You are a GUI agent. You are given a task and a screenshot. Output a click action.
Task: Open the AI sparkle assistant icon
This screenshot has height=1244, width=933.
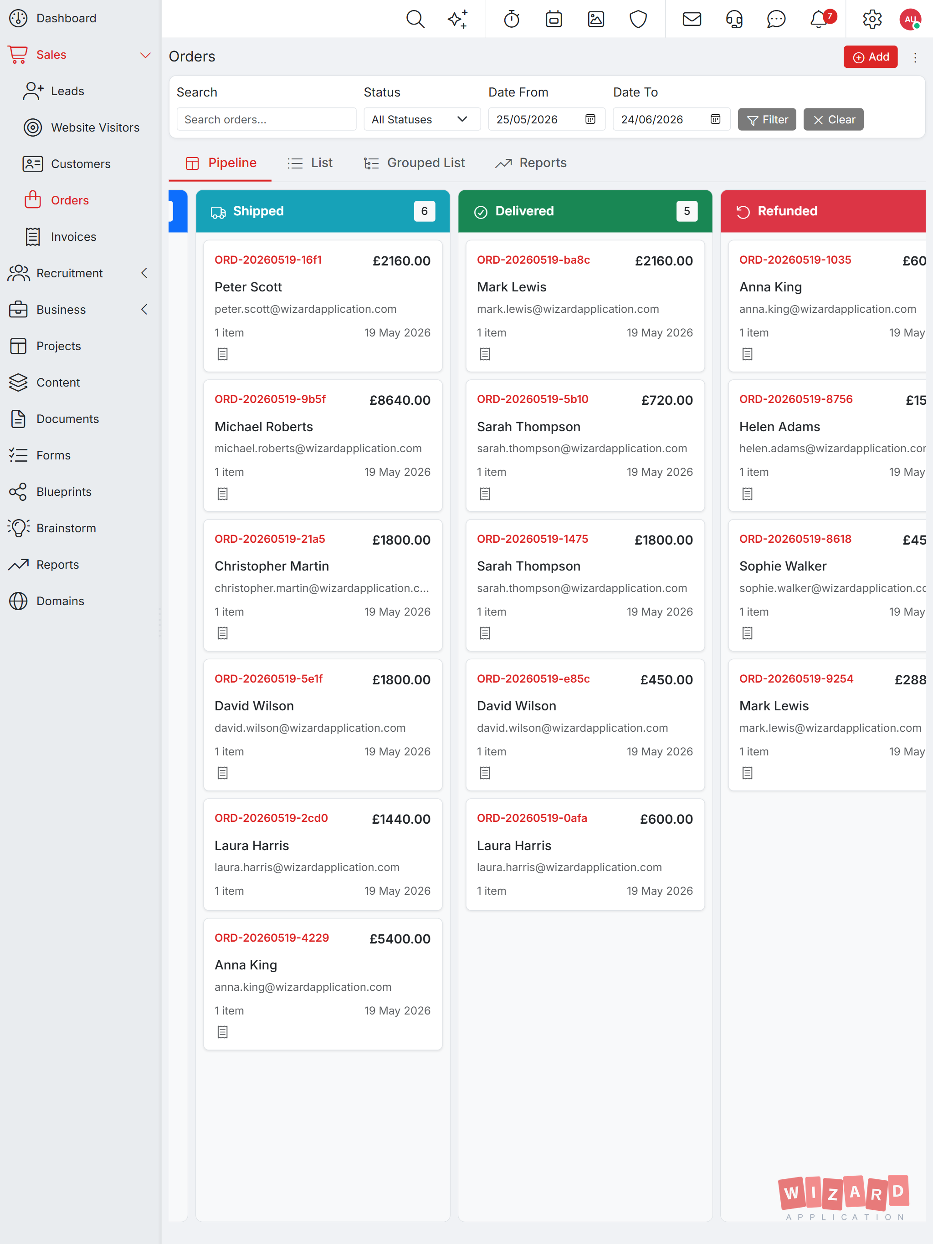(x=457, y=19)
